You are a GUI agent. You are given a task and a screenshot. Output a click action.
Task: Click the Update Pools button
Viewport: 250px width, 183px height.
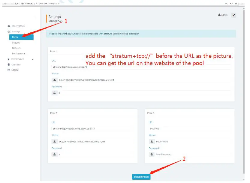pyautogui.click(x=141, y=177)
